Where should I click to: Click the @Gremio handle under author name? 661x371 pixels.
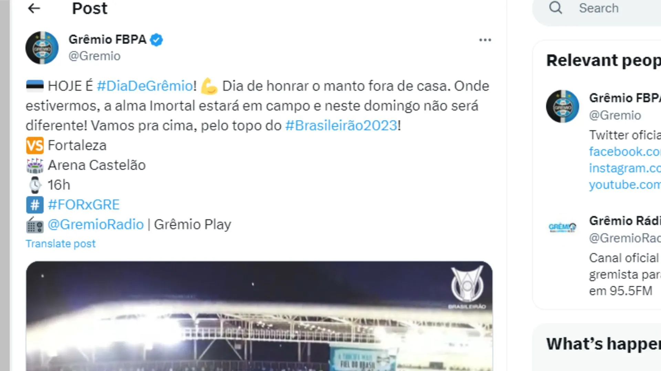point(95,56)
